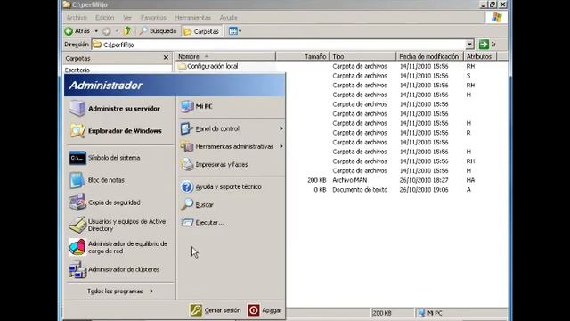Open Símbolo del sistema command prompt
Viewport: 570px width, 321px height.
105,158
